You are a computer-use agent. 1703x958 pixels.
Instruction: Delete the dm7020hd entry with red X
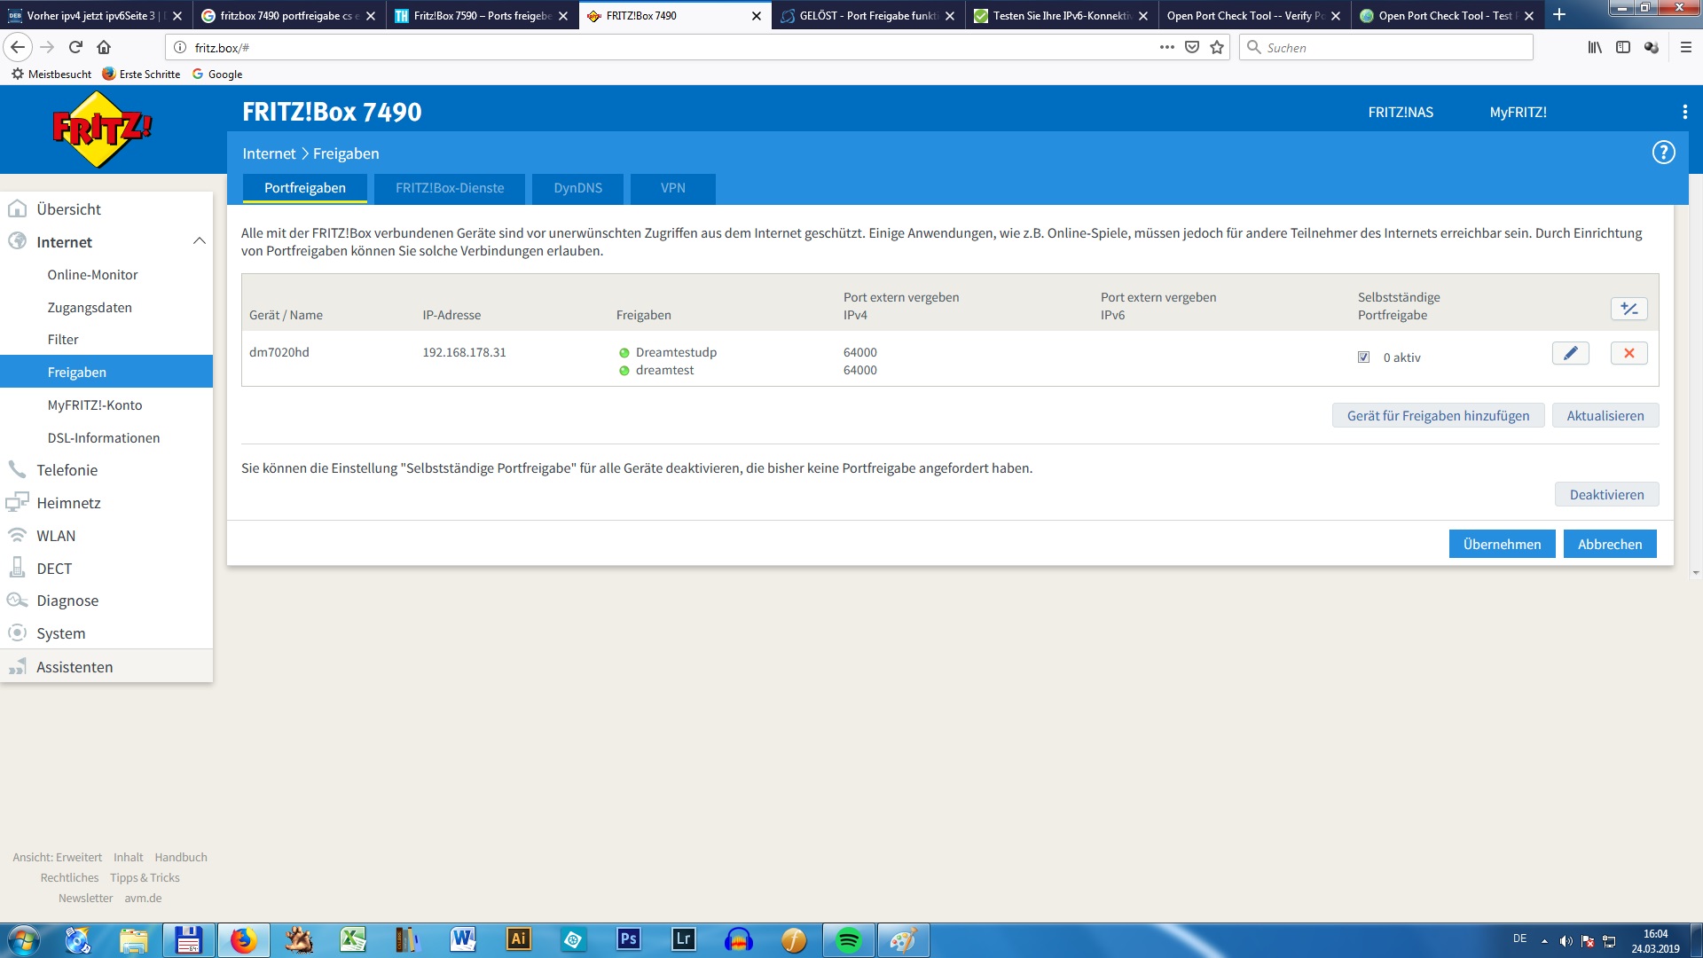[x=1628, y=353]
